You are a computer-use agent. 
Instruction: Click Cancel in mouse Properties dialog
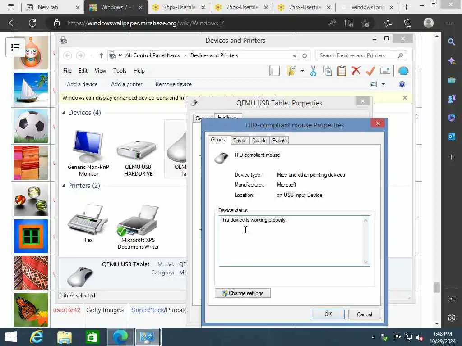click(x=364, y=314)
